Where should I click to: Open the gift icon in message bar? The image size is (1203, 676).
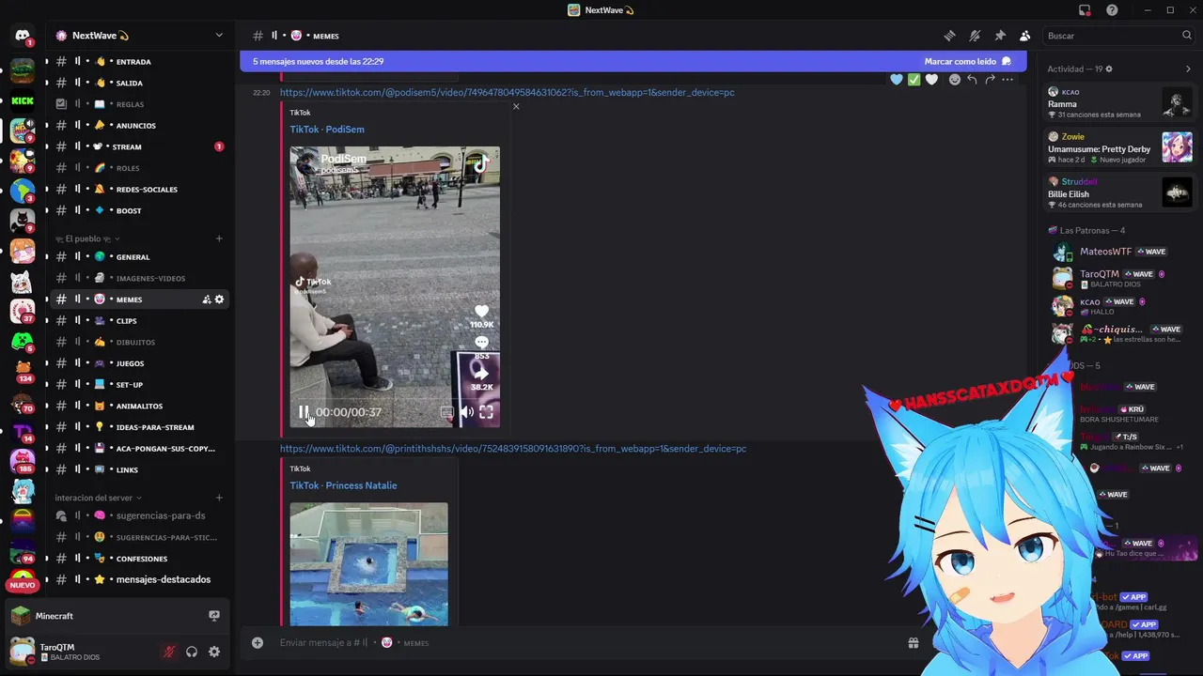coord(913,643)
